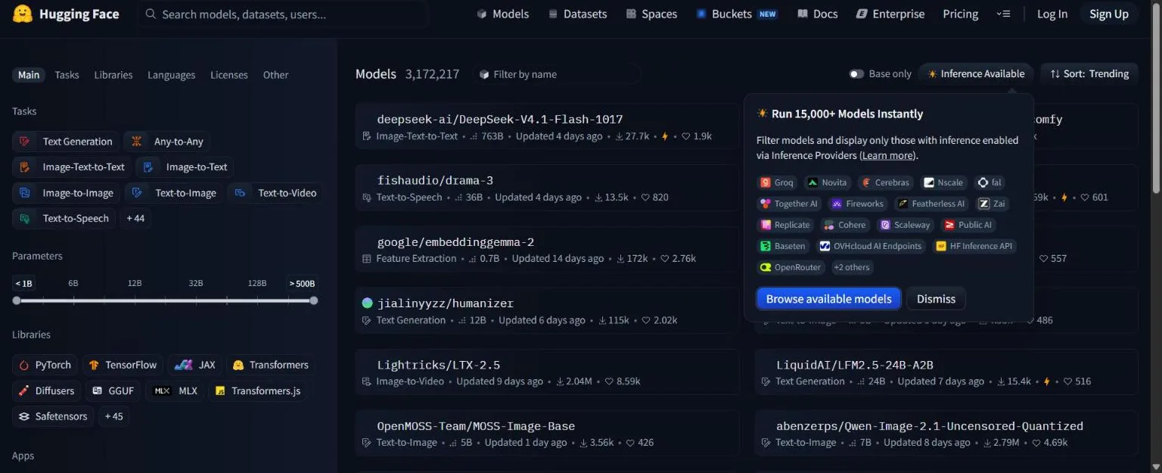Expand the +45 more libraries list
Image resolution: width=1162 pixels, height=473 pixels.
point(113,416)
